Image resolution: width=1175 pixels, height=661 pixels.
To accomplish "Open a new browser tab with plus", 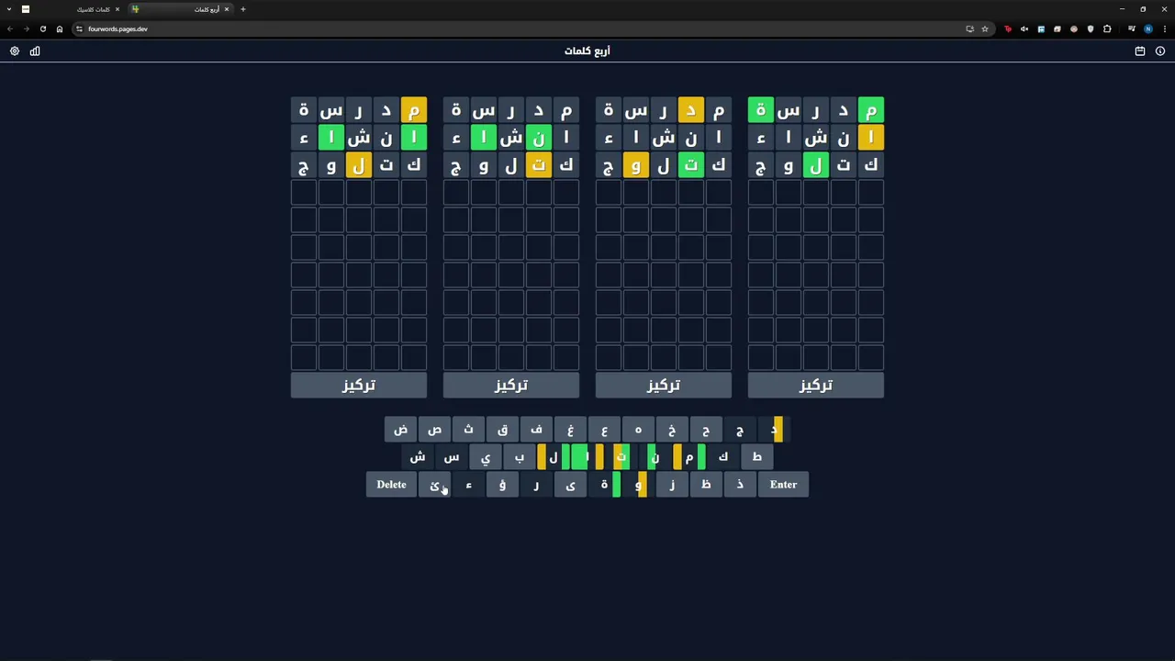I will (243, 9).
